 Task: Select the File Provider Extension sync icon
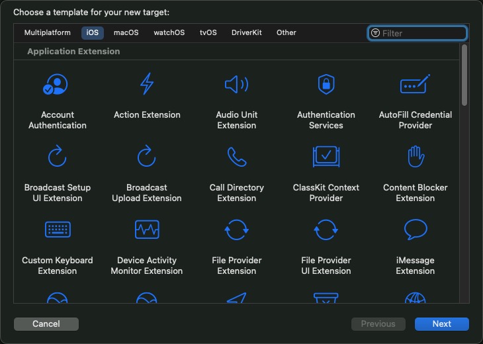click(x=237, y=230)
